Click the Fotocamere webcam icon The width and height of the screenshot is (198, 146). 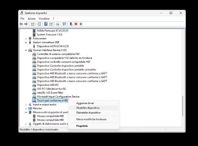click(30, 38)
